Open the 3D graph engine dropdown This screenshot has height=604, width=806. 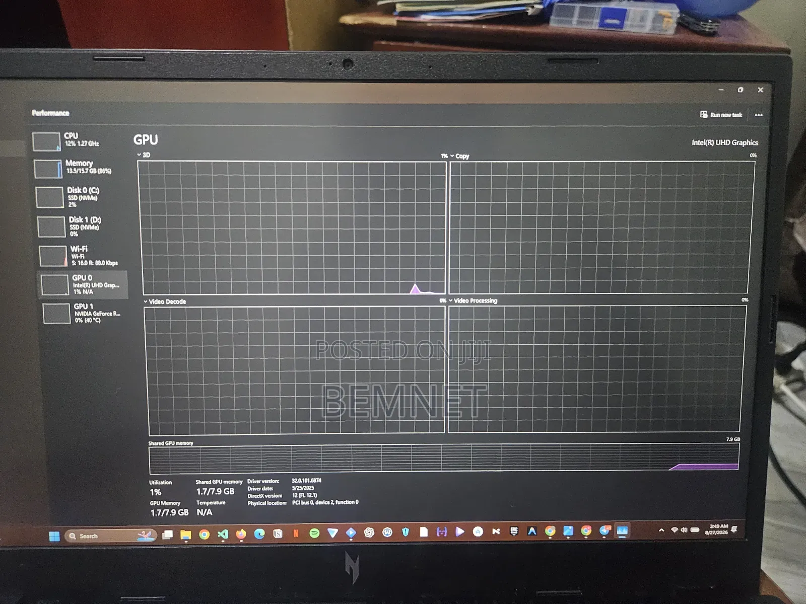coord(144,155)
